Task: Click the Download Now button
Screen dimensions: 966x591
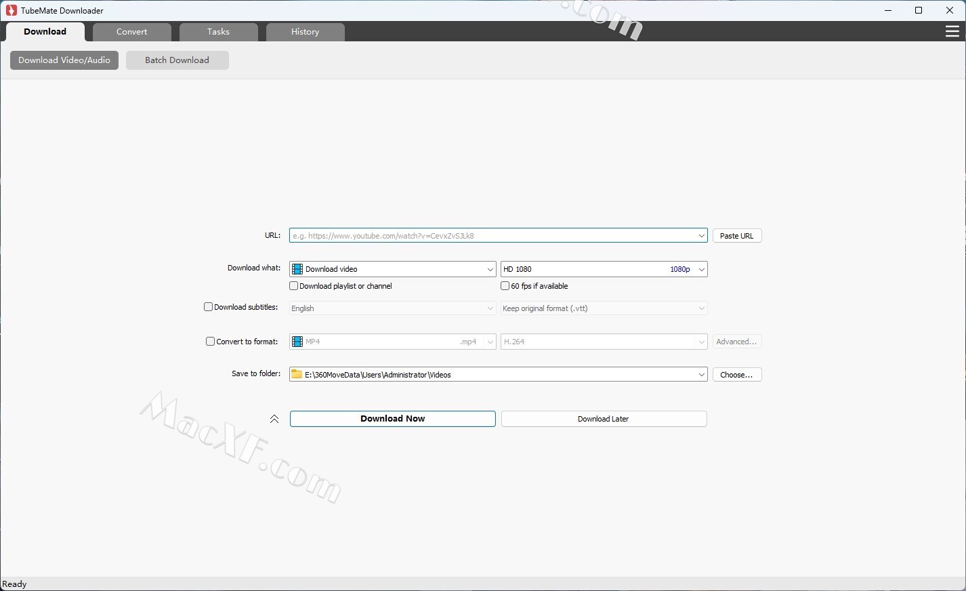Action: (x=393, y=419)
